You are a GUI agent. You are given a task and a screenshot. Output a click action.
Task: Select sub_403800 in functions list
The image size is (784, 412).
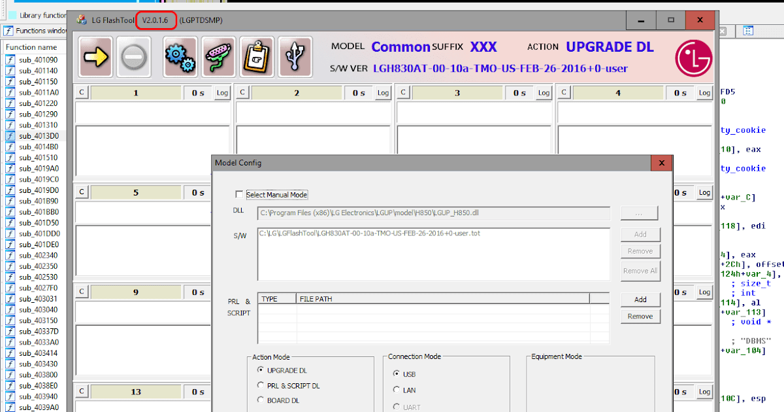(38, 375)
